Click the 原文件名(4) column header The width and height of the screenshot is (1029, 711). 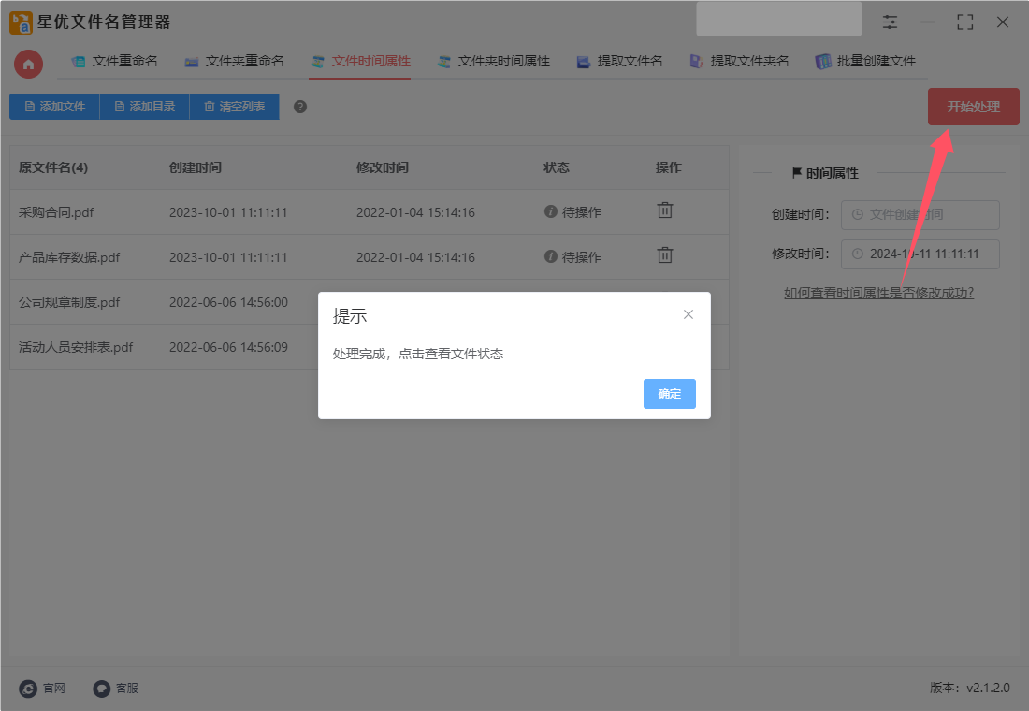(53, 167)
